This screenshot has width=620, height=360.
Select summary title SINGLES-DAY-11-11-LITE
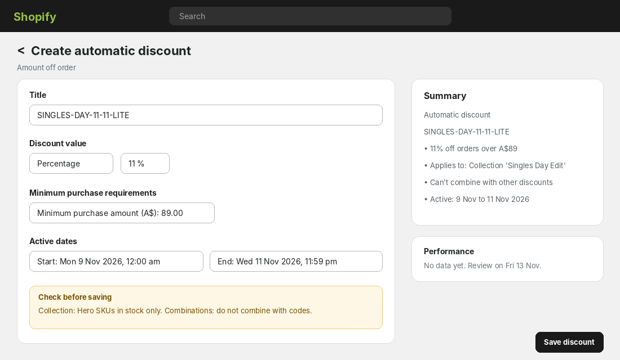click(466, 132)
